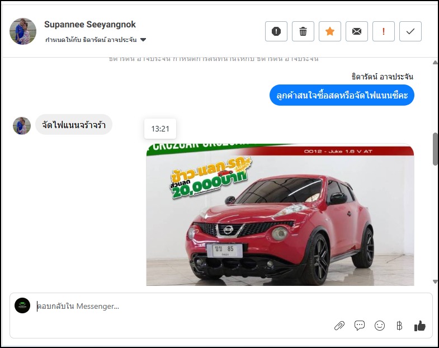Open the emoji picker smiley icon
The height and width of the screenshot is (348, 439).
coord(380,326)
